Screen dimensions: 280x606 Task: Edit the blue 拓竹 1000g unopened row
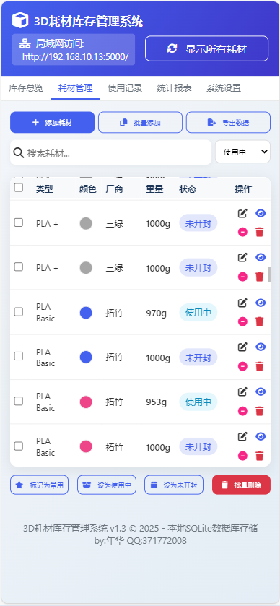pyautogui.click(x=242, y=347)
